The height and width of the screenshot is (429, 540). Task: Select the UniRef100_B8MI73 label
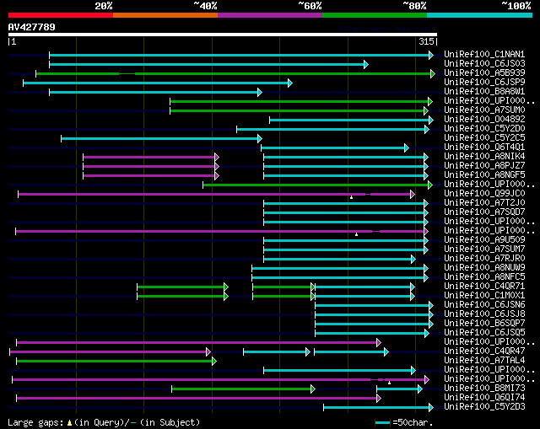[484, 389]
